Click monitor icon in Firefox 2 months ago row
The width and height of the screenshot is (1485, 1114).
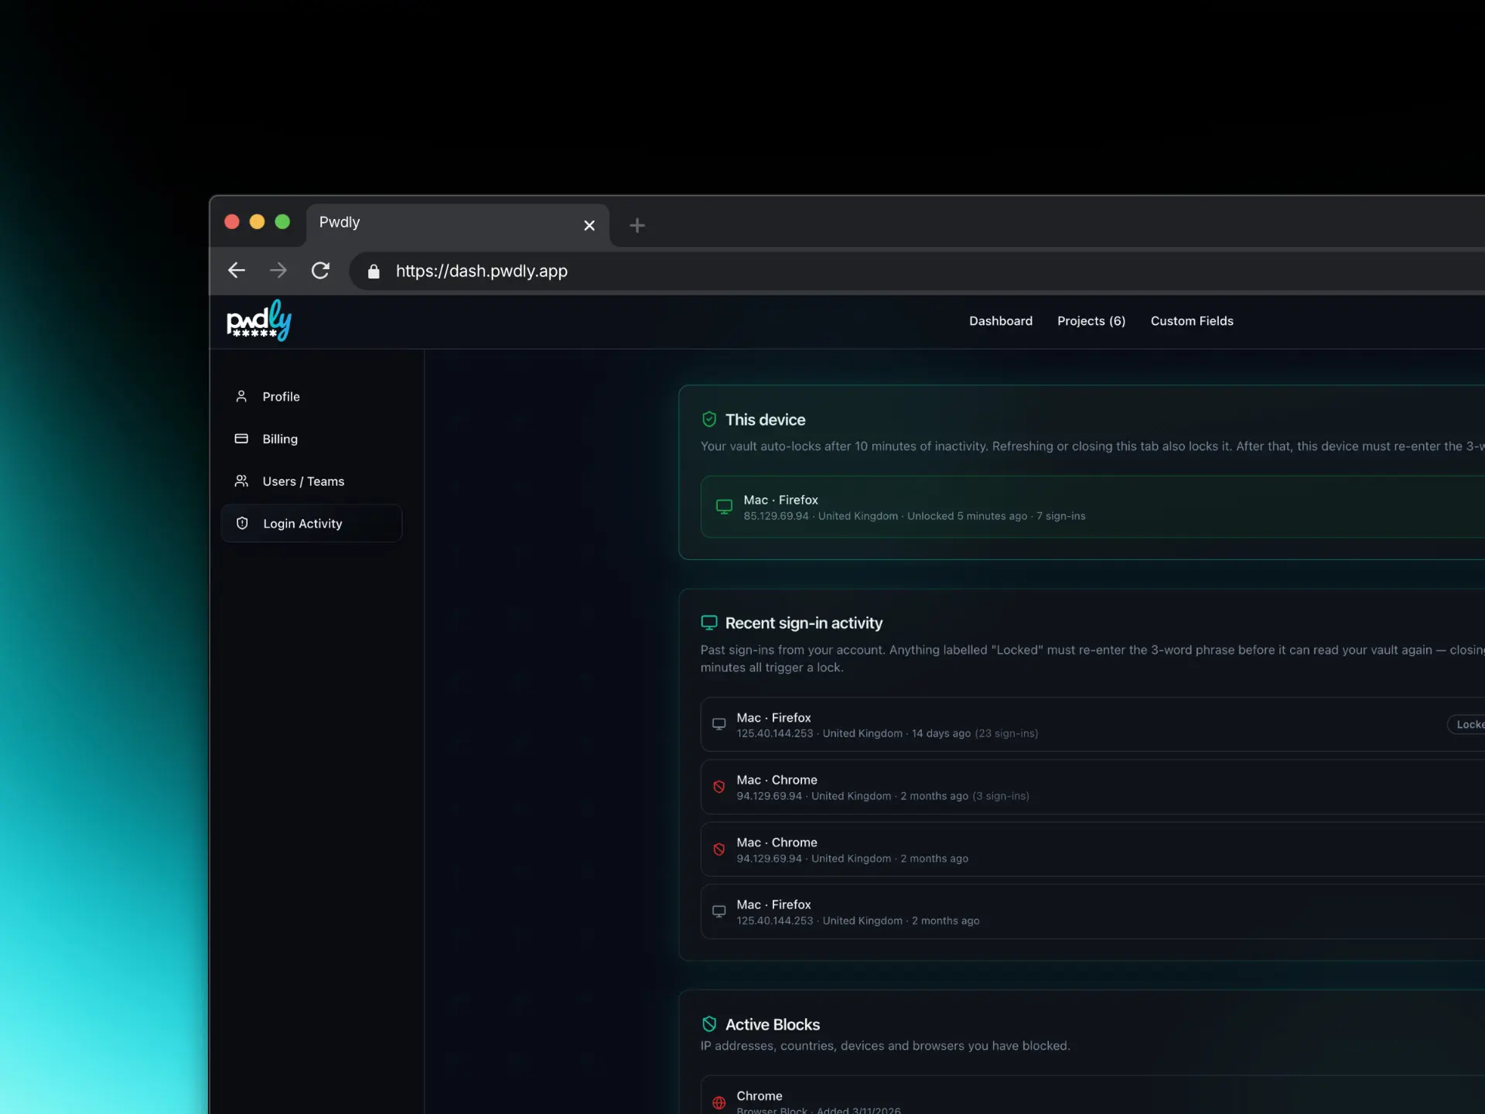click(719, 911)
